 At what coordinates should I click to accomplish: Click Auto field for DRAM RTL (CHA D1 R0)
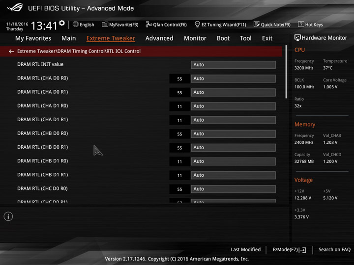tap(233, 106)
